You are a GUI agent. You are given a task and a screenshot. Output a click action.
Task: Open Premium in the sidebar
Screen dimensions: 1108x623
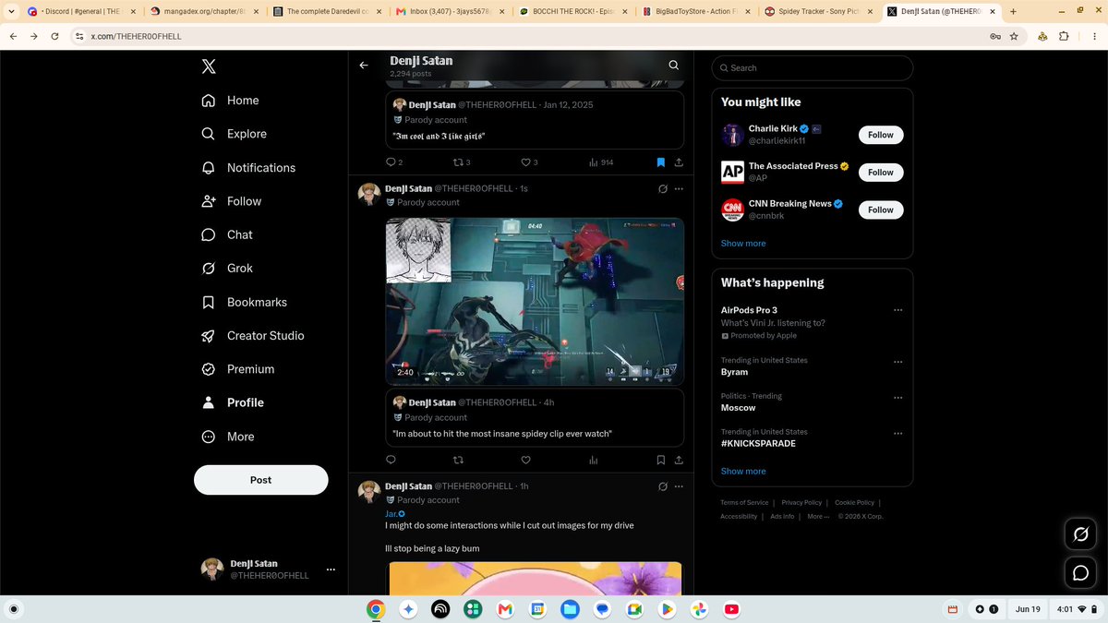[x=237, y=369]
